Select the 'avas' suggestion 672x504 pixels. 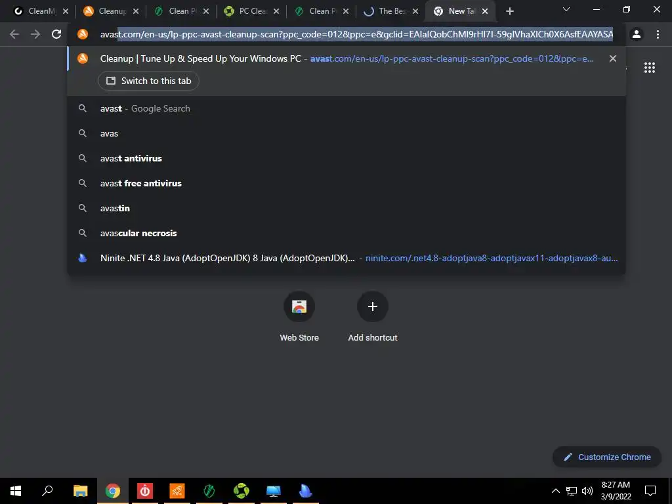tap(346, 133)
